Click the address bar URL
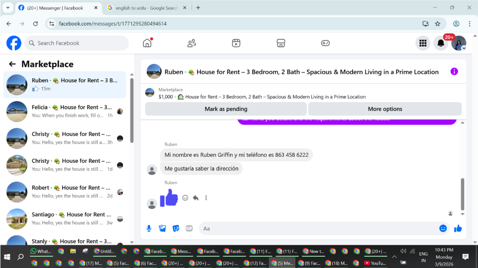This screenshot has height=268, width=478. (113, 24)
